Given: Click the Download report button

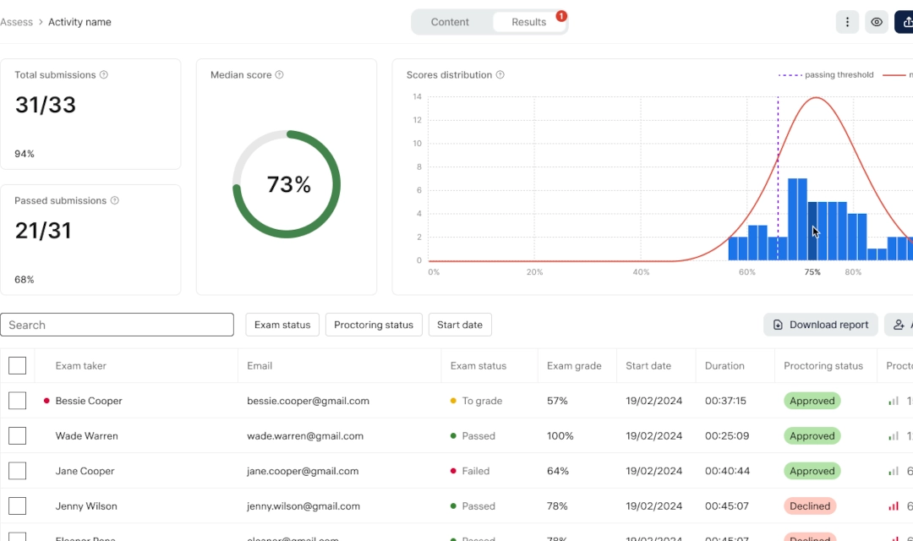Looking at the screenshot, I should pyautogui.click(x=820, y=325).
